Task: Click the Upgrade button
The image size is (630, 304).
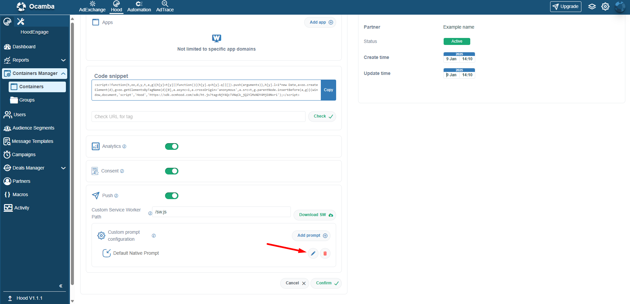Action: [x=565, y=7]
